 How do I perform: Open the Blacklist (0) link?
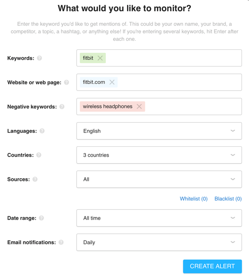pyautogui.click(x=228, y=199)
